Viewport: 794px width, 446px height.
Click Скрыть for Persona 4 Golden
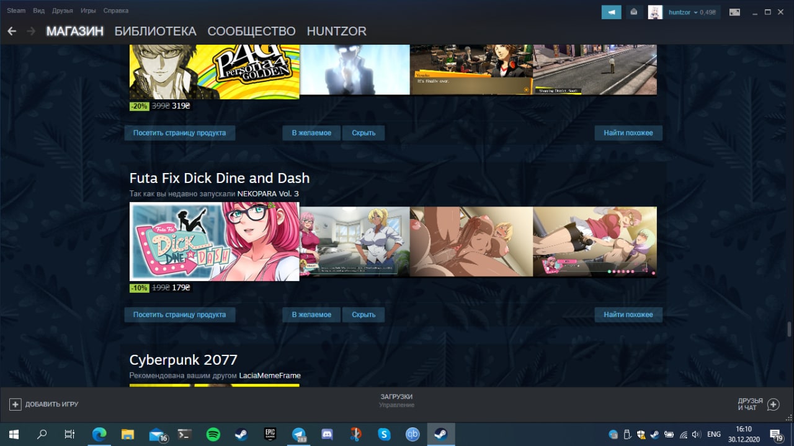coord(364,133)
